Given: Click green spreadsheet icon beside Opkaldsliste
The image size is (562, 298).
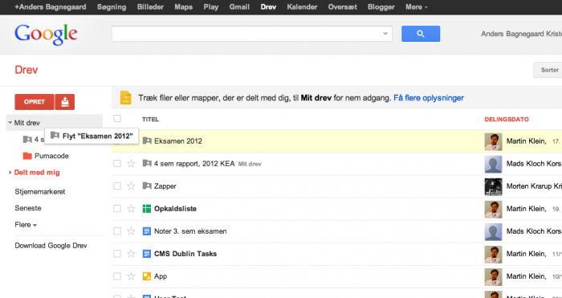Looking at the screenshot, I should 147,209.
